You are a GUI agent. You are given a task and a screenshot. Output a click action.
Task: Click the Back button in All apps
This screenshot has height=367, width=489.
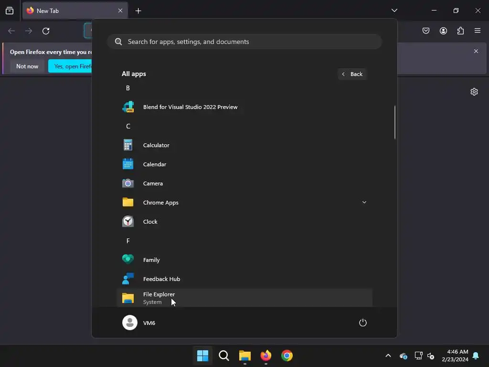click(x=352, y=74)
